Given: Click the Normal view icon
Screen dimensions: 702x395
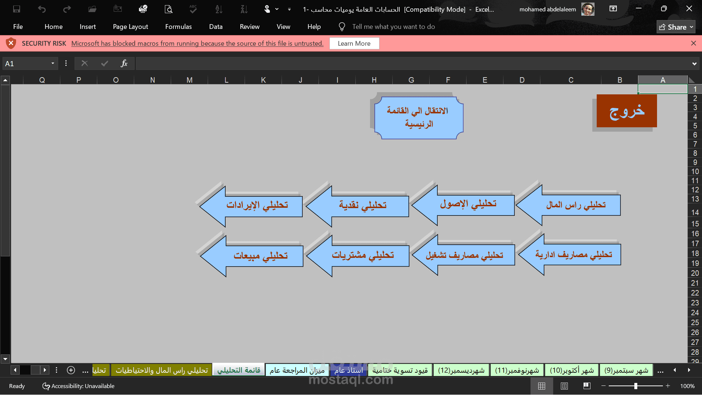Looking at the screenshot, I should click(x=541, y=386).
